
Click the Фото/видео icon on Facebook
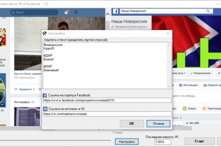pyautogui.click(x=180, y=85)
